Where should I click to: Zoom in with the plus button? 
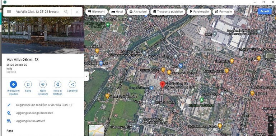(x=271, y=126)
